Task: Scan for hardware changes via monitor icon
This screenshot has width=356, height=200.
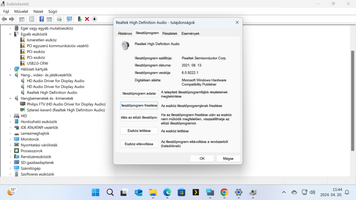Action: (x=69, y=19)
